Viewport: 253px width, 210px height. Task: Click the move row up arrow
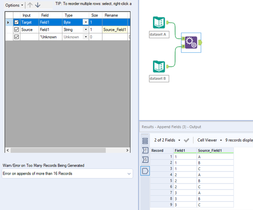[30, 5]
